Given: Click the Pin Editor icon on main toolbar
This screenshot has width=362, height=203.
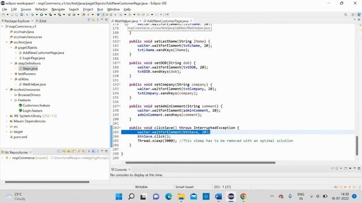Looking at the screenshot, I should tap(167, 15).
